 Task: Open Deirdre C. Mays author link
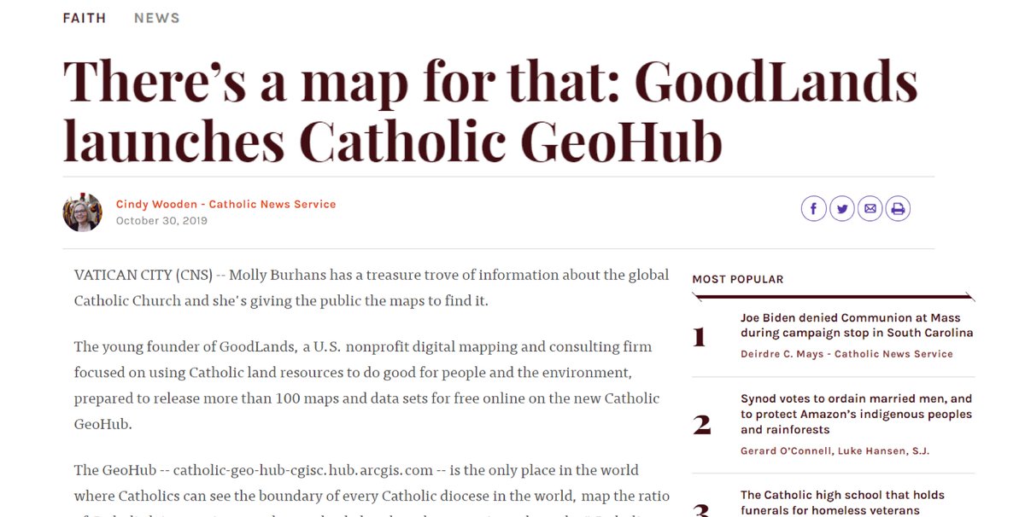846,354
